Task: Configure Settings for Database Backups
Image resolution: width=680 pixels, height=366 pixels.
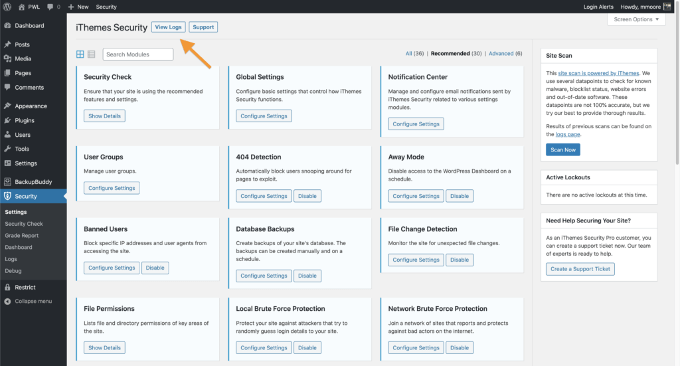Action: coord(264,276)
